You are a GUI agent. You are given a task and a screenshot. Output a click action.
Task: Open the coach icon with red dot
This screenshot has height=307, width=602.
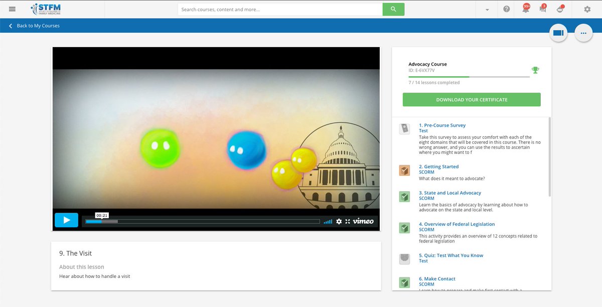[x=560, y=9]
